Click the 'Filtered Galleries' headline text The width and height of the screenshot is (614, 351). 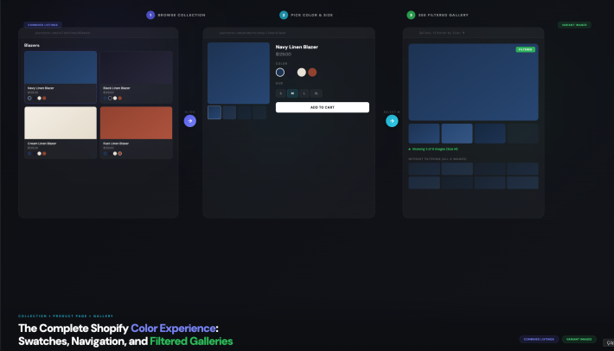[x=191, y=341]
